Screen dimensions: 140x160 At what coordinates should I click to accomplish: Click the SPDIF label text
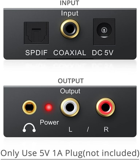(36, 53)
